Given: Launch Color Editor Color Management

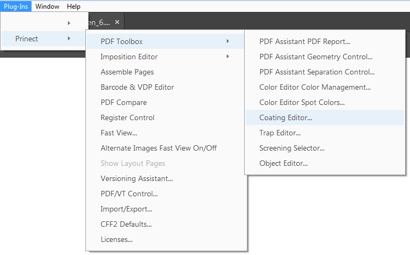Looking at the screenshot, I should point(315,87).
